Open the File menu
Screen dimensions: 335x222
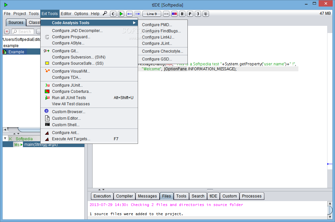(x=7, y=14)
